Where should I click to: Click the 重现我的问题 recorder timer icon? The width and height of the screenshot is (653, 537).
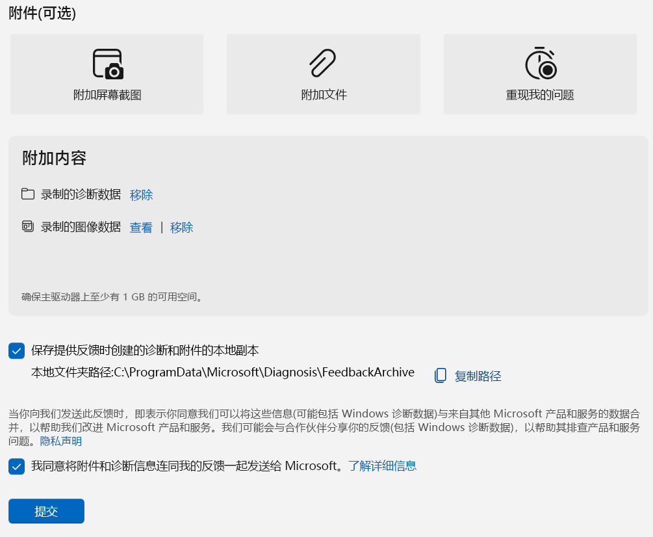(x=539, y=62)
